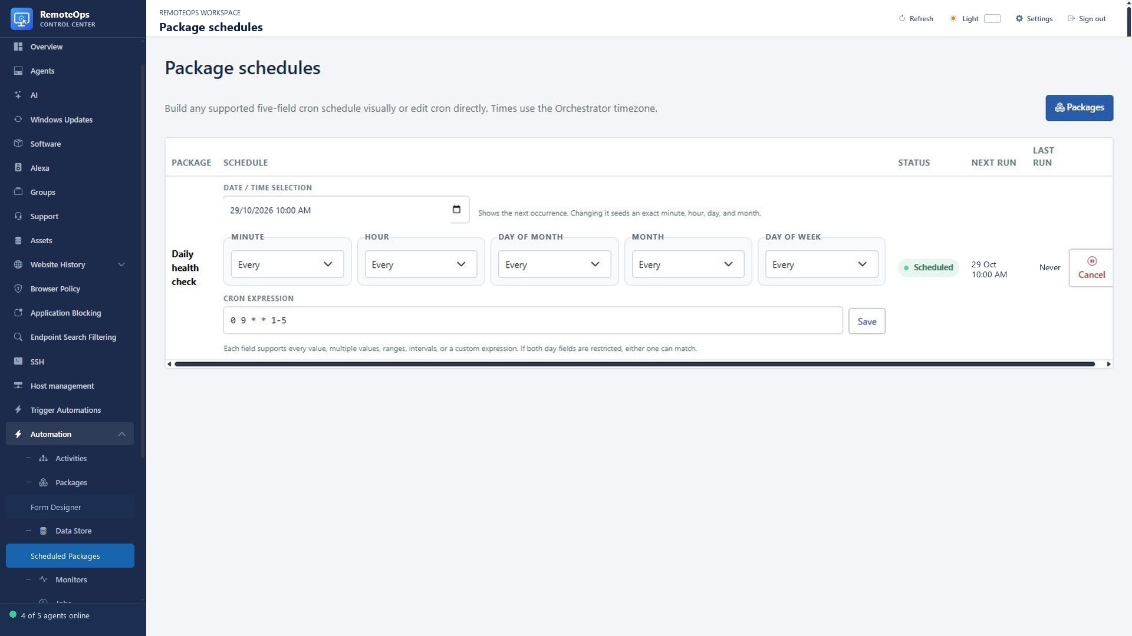
Task: Open the Hour dropdown
Action: pyautogui.click(x=421, y=264)
